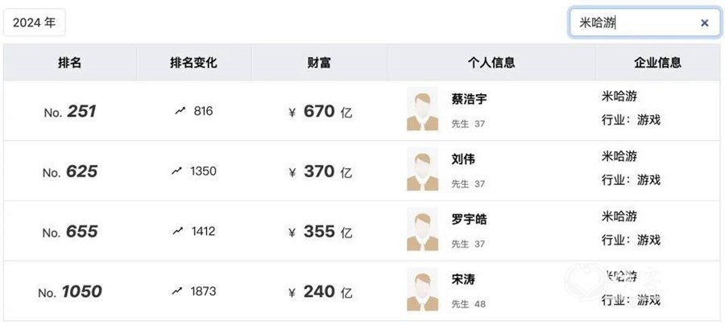This screenshot has height=325, width=725.
Task: Click 蔡浩宇's avatar icon
Action: (422, 109)
